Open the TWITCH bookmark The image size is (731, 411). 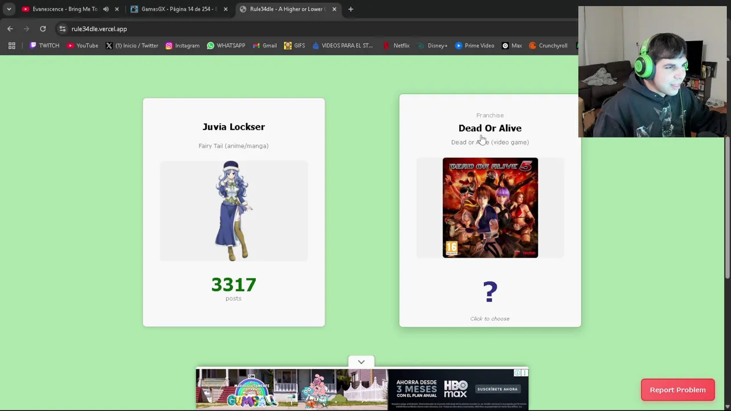coord(44,46)
